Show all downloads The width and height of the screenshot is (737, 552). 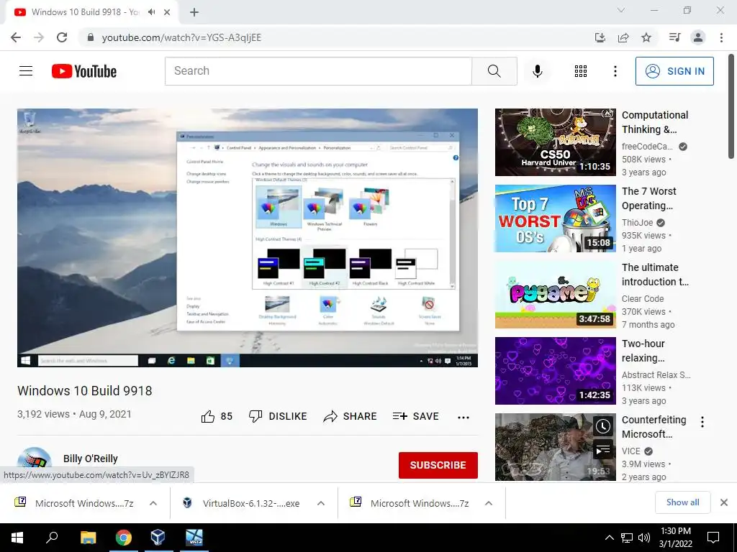(682, 502)
